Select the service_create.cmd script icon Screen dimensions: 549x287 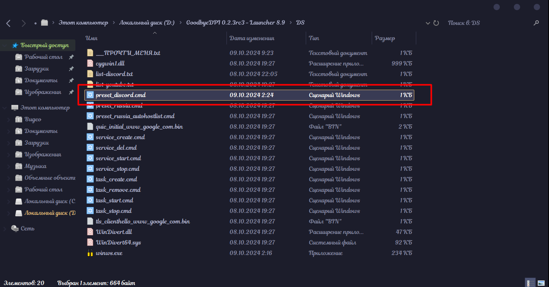point(90,137)
